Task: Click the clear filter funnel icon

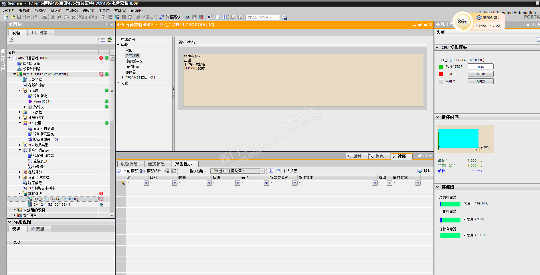Action: point(123,183)
